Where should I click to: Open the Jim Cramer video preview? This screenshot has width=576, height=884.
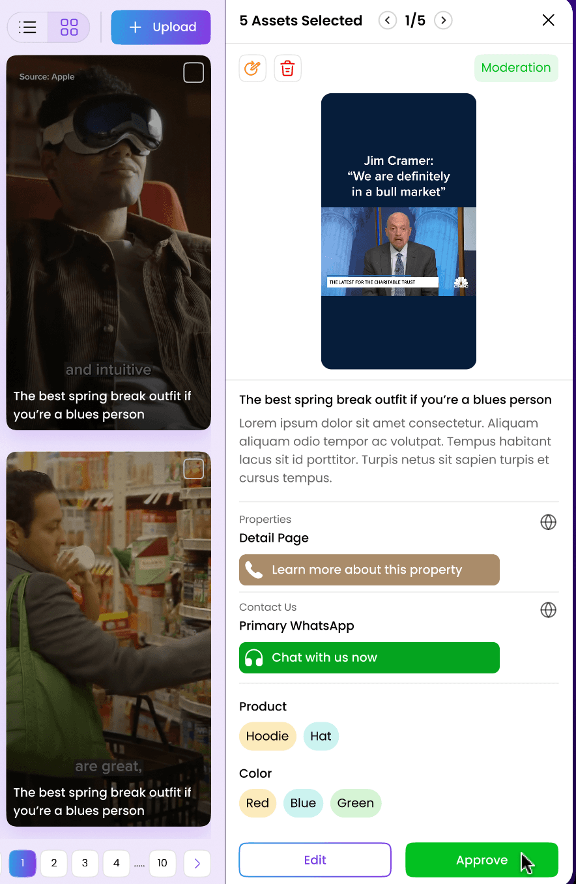[399, 231]
